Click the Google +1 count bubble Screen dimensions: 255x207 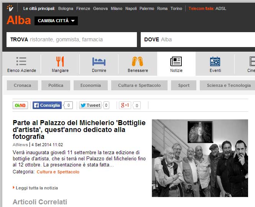[x=137, y=106]
